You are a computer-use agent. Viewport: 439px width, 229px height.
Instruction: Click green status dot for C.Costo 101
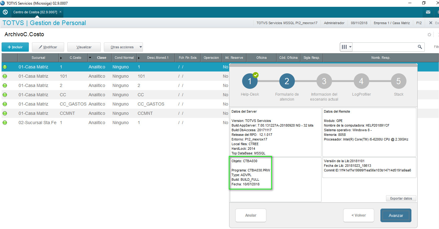click(5, 76)
